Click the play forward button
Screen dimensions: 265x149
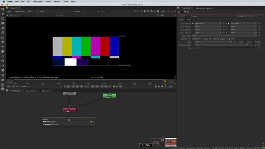pyautogui.click(x=93, y=87)
